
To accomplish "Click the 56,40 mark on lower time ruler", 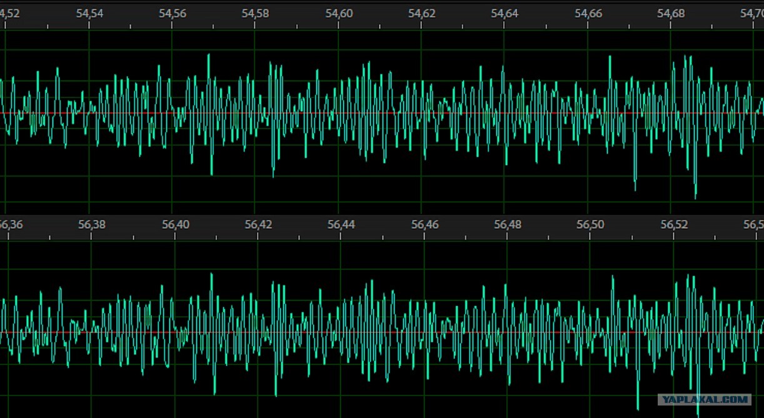I will (x=175, y=224).
